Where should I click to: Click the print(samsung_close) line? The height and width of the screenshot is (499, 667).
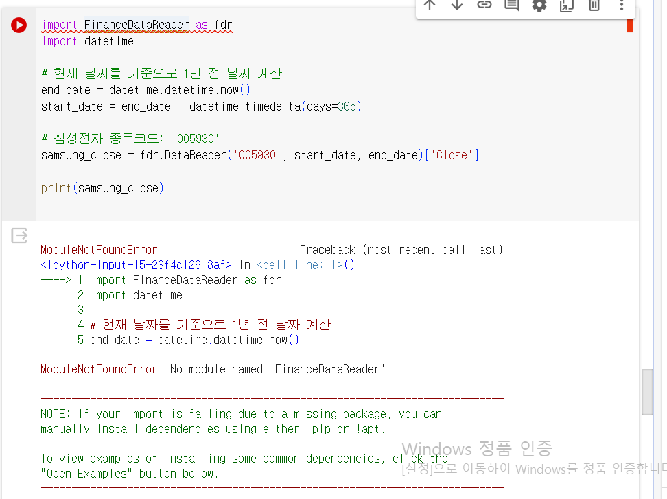(102, 188)
